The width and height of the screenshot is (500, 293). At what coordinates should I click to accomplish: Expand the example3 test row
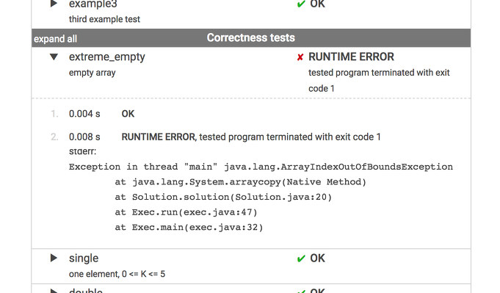(x=54, y=4)
